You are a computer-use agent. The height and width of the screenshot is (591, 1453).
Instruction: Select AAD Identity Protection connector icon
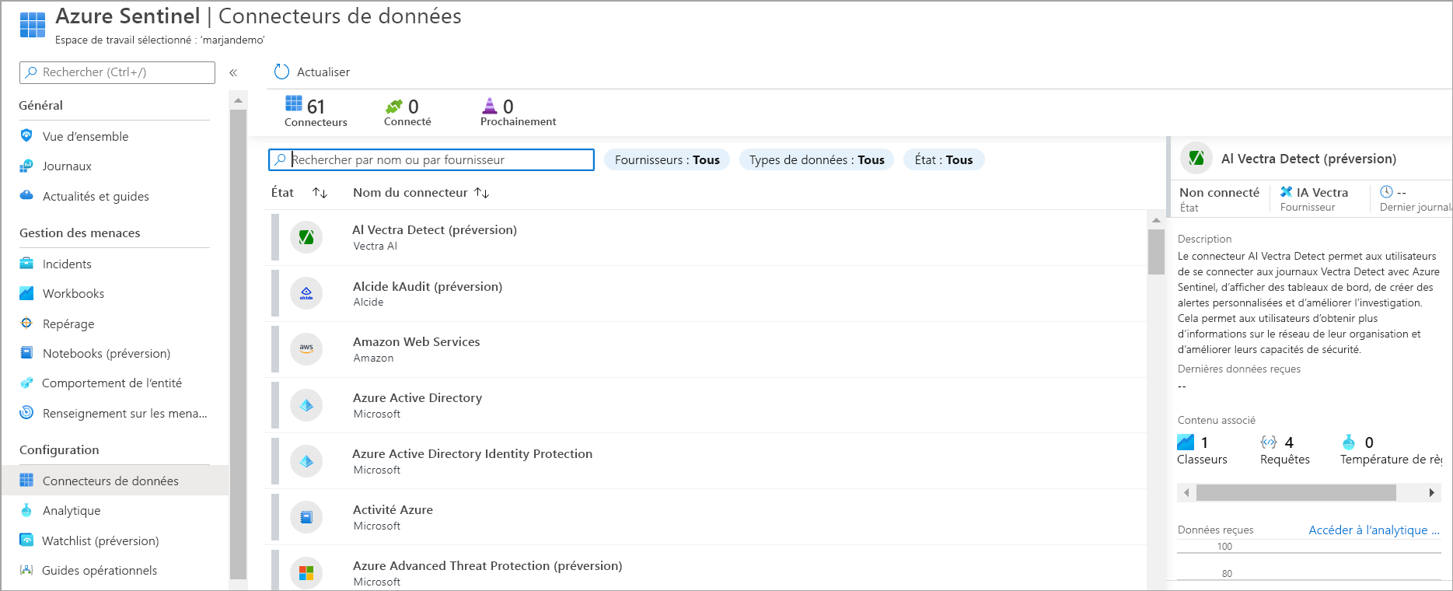tap(306, 461)
